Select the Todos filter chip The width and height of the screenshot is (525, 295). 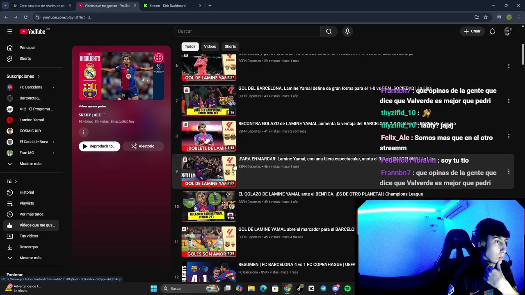click(190, 46)
